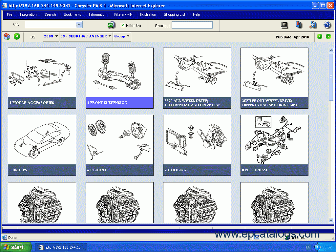Open the Filters / VIN menu
This screenshot has width=336, height=252.
point(123,14)
